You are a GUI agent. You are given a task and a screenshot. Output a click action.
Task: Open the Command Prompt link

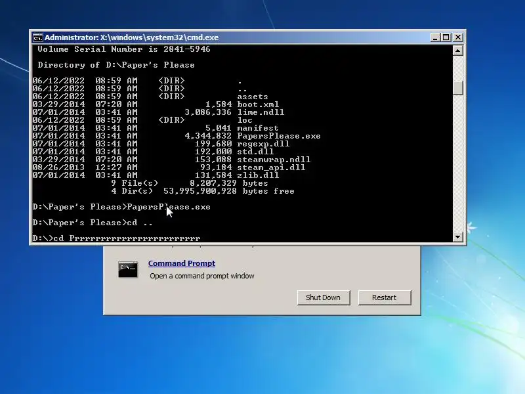182,263
